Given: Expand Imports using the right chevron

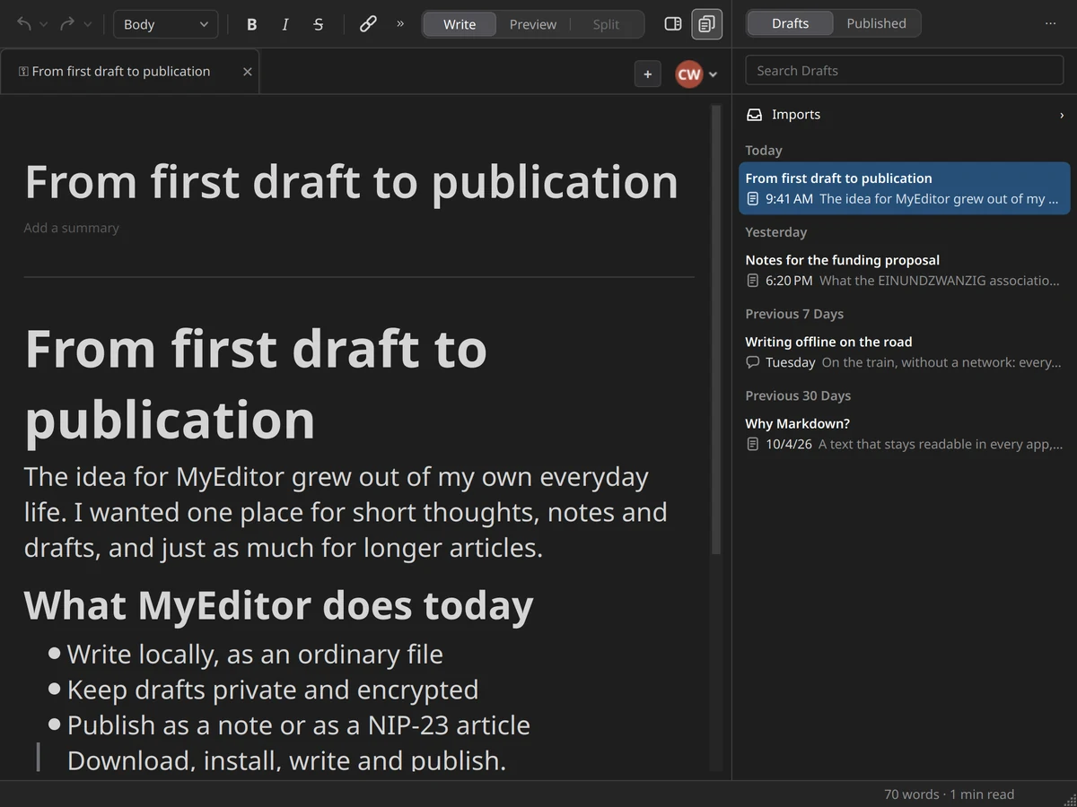Looking at the screenshot, I should tap(1062, 115).
